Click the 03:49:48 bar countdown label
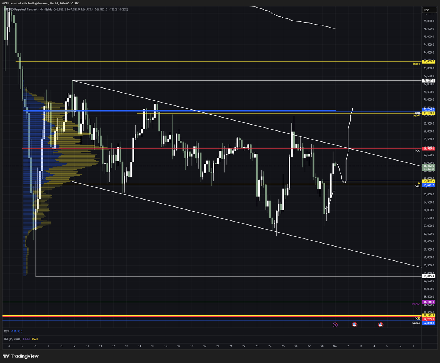Viewport: 440px width, 363px height. click(x=428, y=169)
